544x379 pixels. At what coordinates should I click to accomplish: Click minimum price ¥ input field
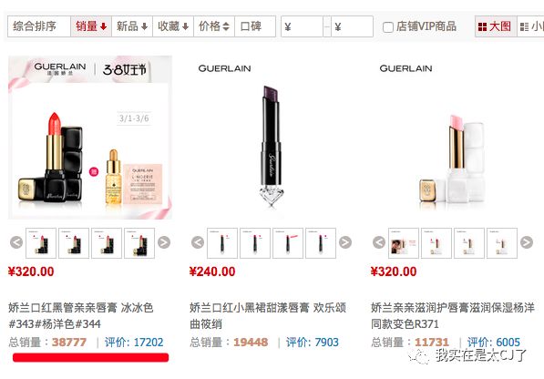pos(302,26)
